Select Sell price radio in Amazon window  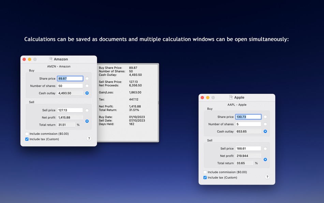pyautogui.click(x=87, y=110)
